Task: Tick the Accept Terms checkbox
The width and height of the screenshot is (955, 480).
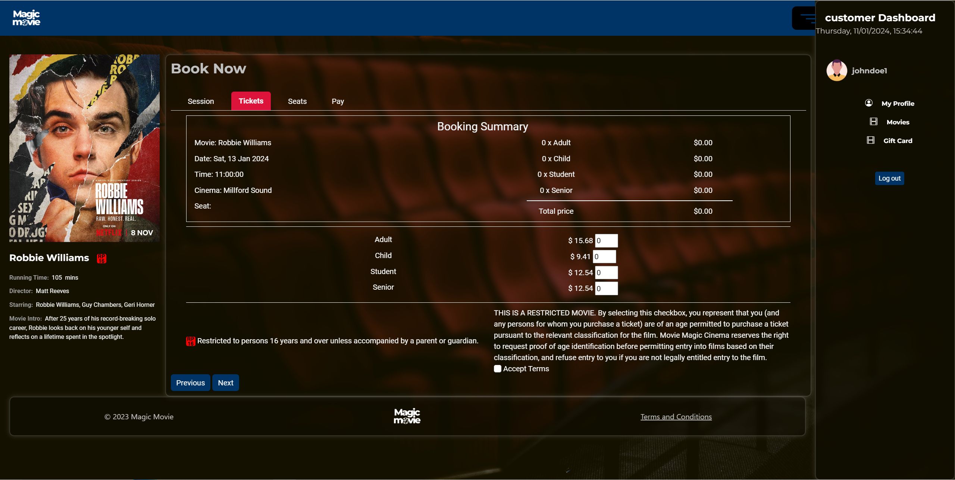Action: point(498,369)
